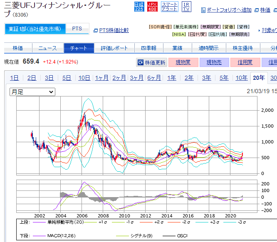Screen dimensions: 277x242
Task: Open the 株価 link at top right
Action: [x=265, y=10]
